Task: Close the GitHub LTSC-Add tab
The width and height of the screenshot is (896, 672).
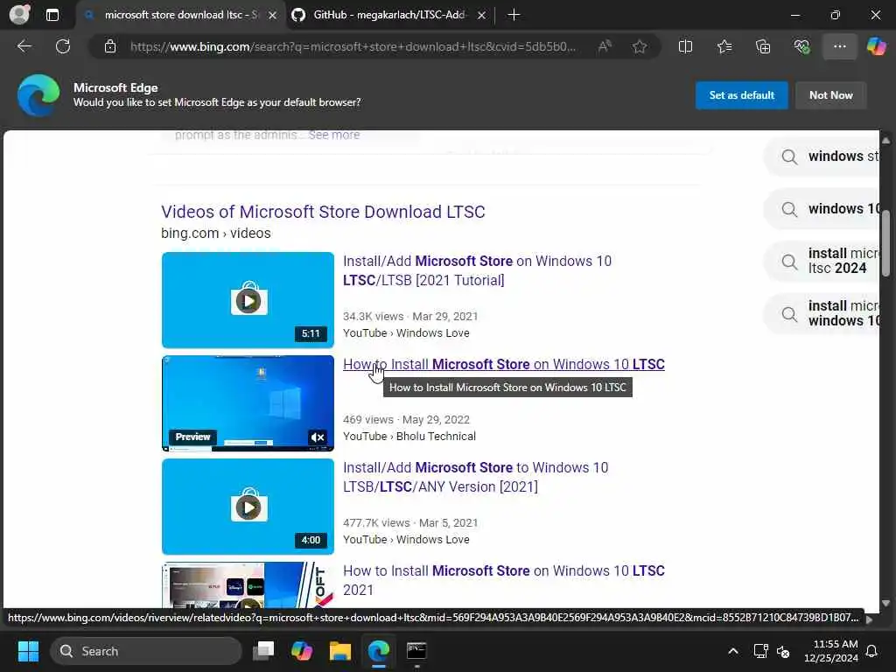Action: pyautogui.click(x=482, y=16)
